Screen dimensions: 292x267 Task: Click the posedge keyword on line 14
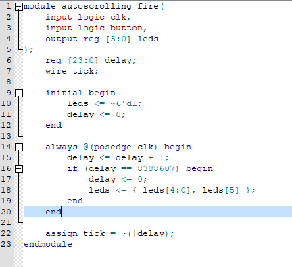tap(112, 147)
